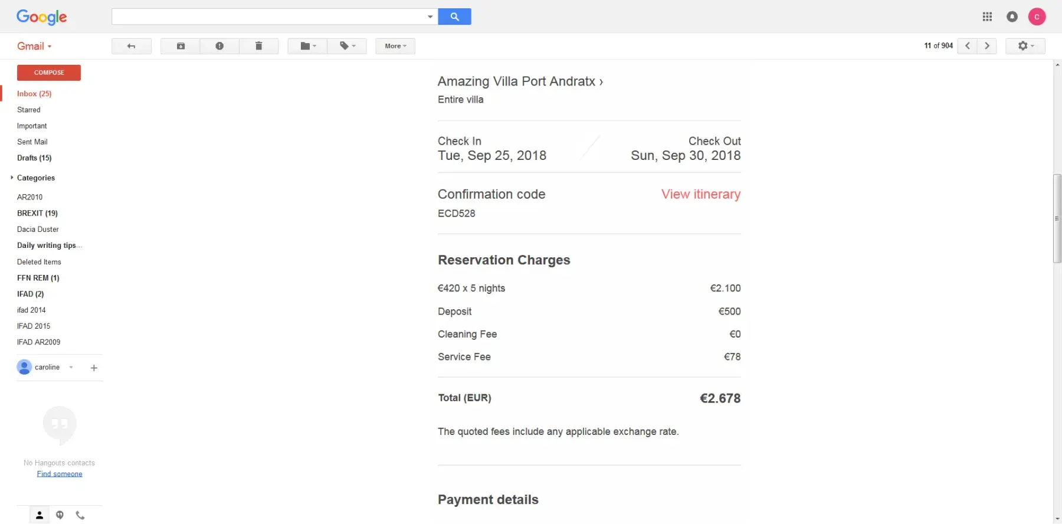This screenshot has height=524, width=1062.
Task: Open the settings gear dropdown
Action: (x=1025, y=46)
